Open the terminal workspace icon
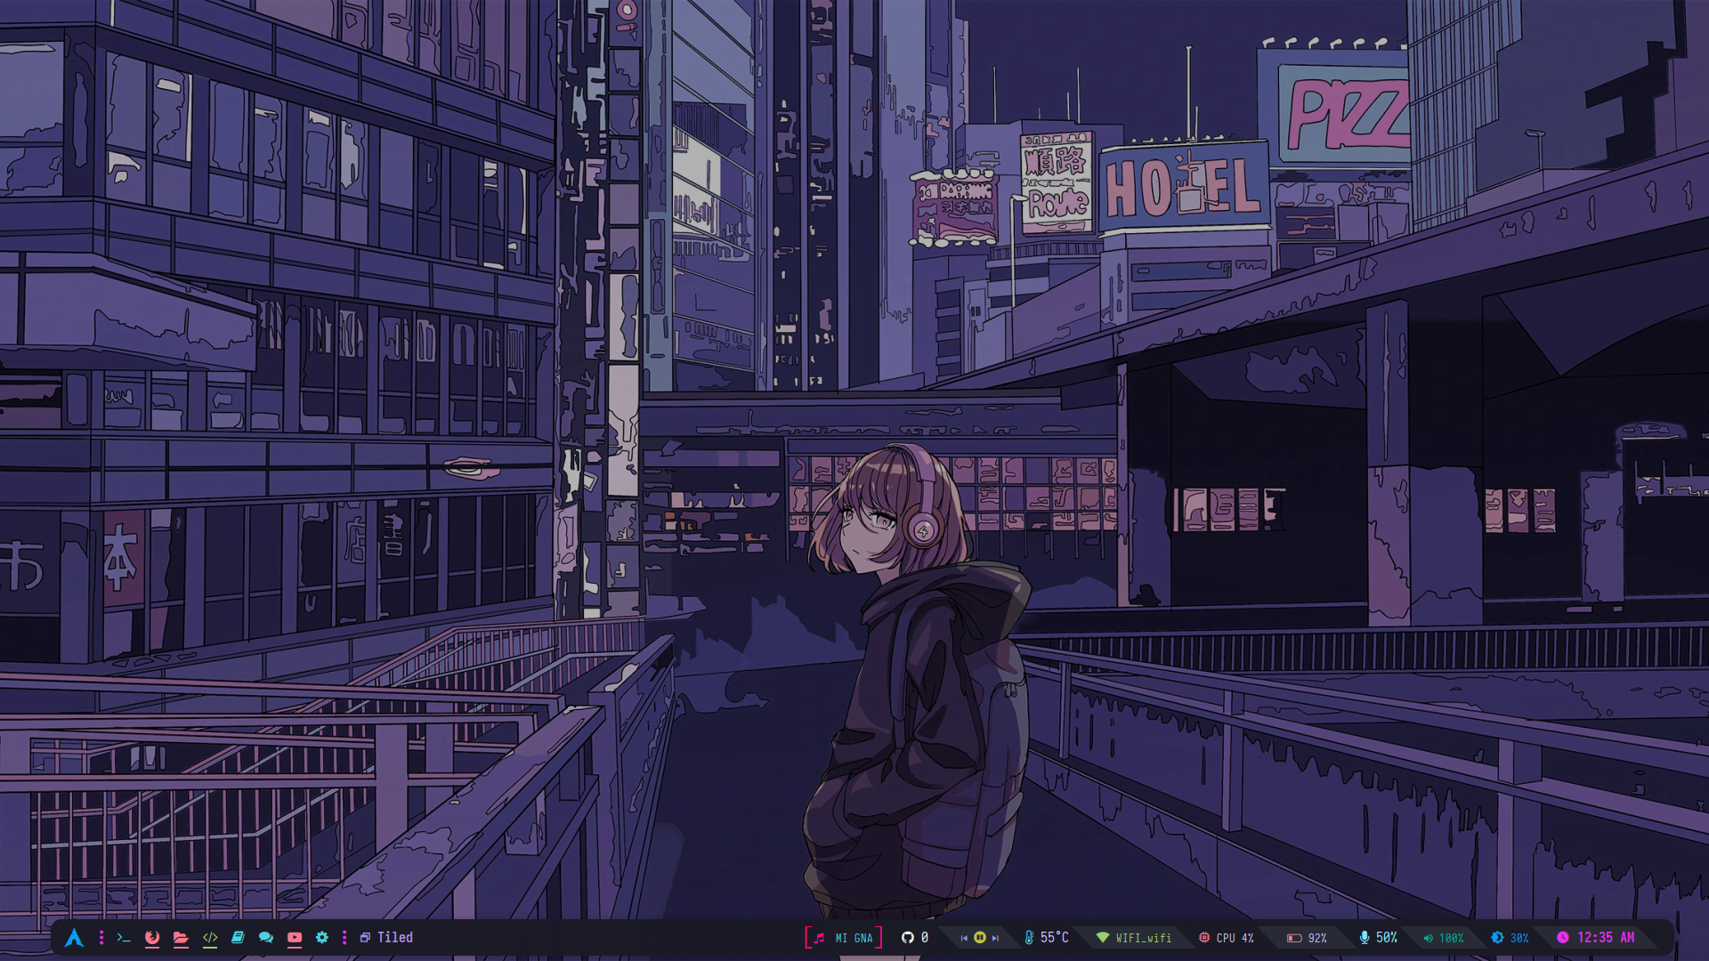 point(124,938)
